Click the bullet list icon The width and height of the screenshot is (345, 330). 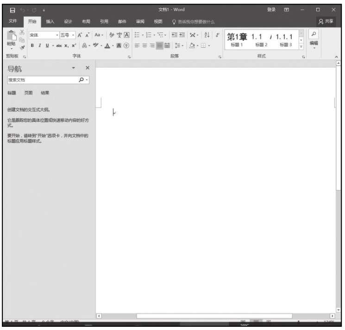click(137, 35)
